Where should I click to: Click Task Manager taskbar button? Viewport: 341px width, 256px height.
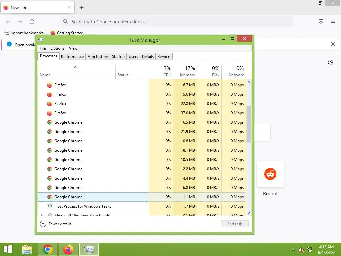(89, 249)
